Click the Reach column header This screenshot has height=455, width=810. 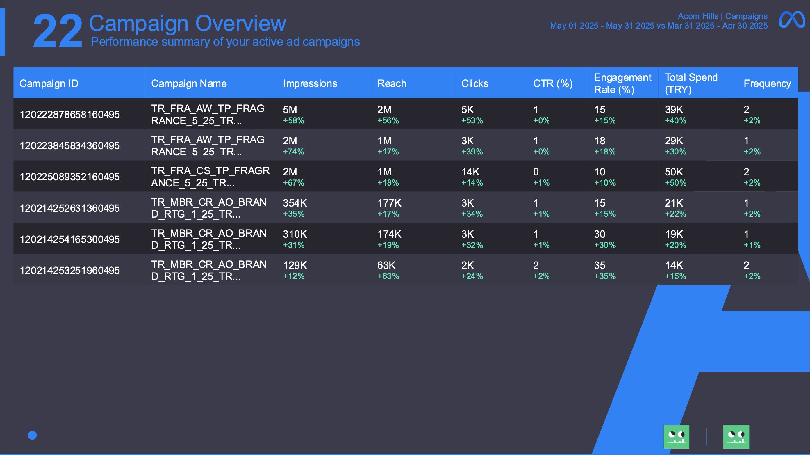[392, 83]
